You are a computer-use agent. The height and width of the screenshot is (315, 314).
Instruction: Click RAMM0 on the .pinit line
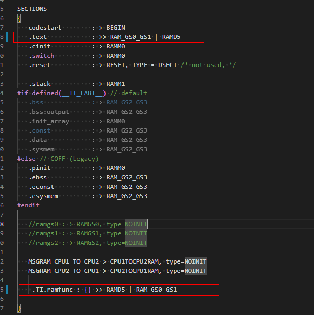[x=115, y=168]
